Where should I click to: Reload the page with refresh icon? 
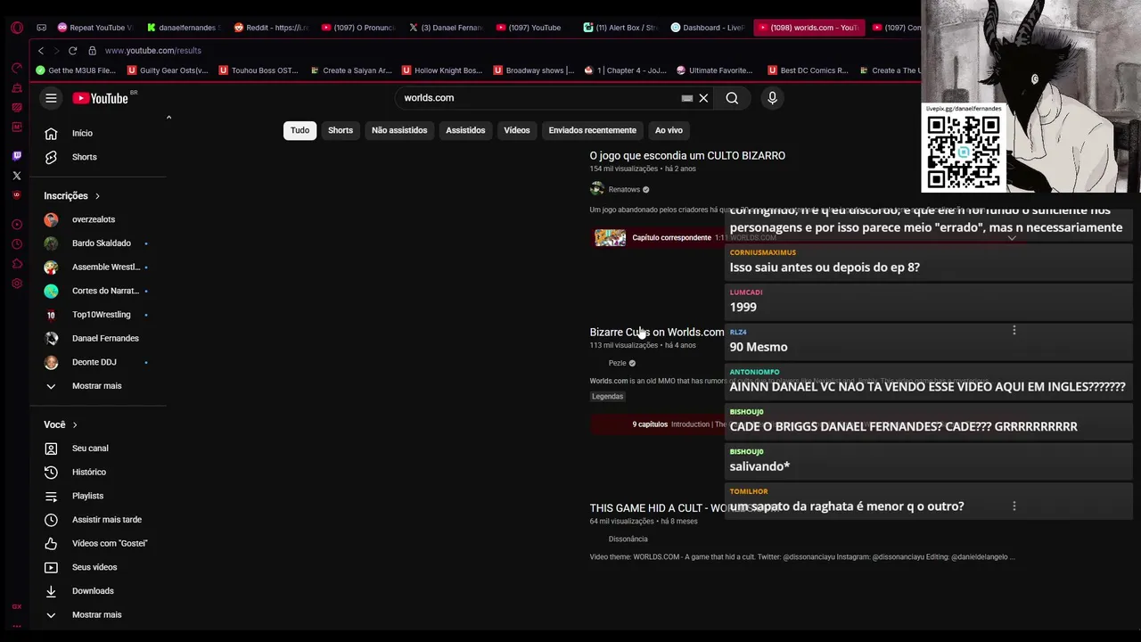point(72,51)
